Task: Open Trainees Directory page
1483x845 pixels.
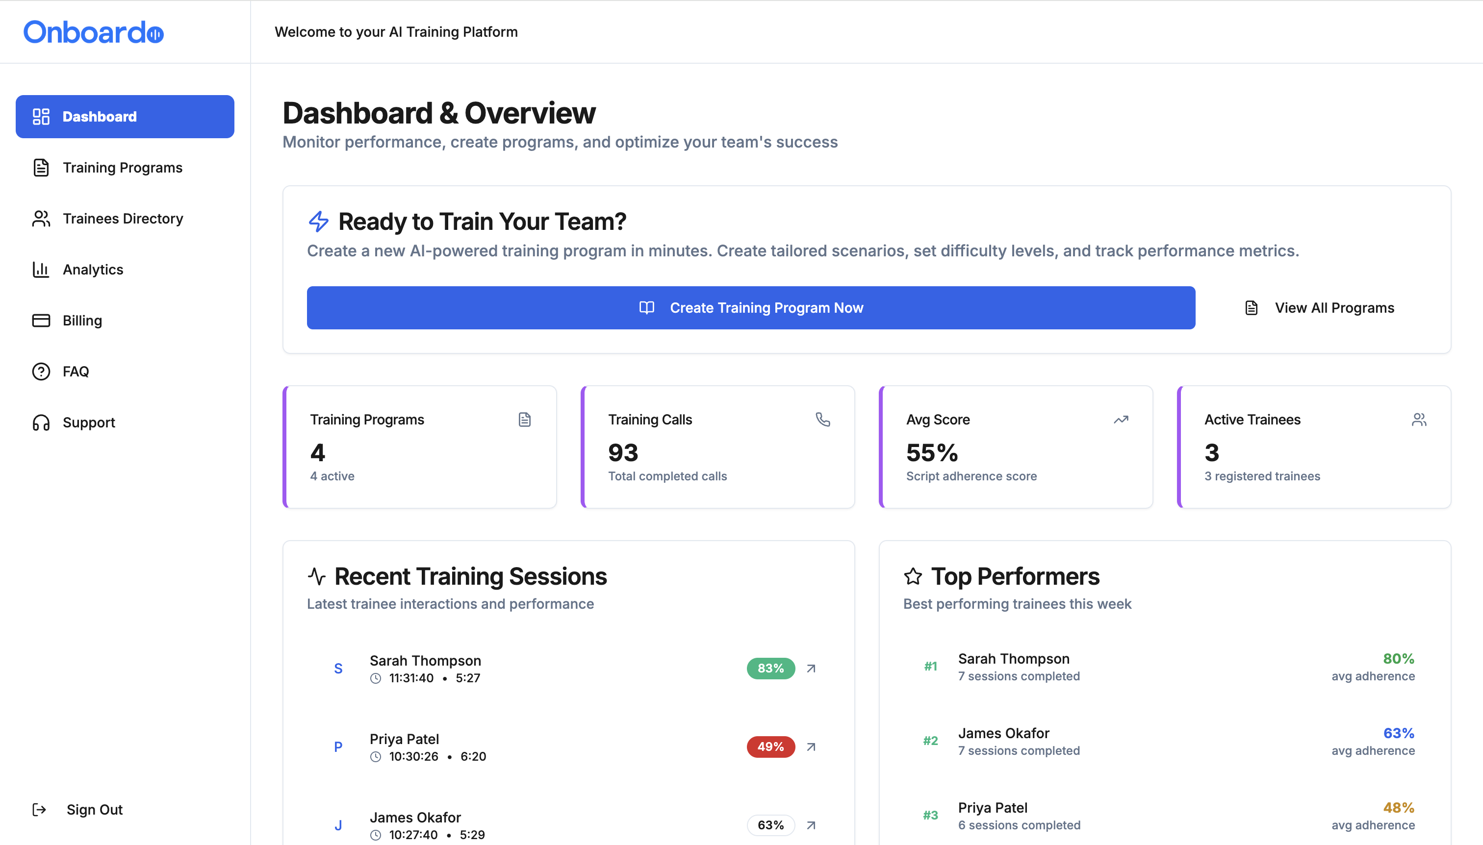Action: 125,219
